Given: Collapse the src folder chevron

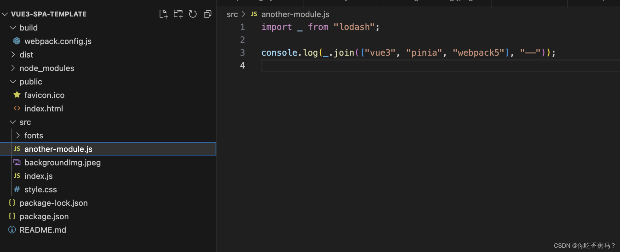Looking at the screenshot, I should pyautogui.click(x=13, y=122).
